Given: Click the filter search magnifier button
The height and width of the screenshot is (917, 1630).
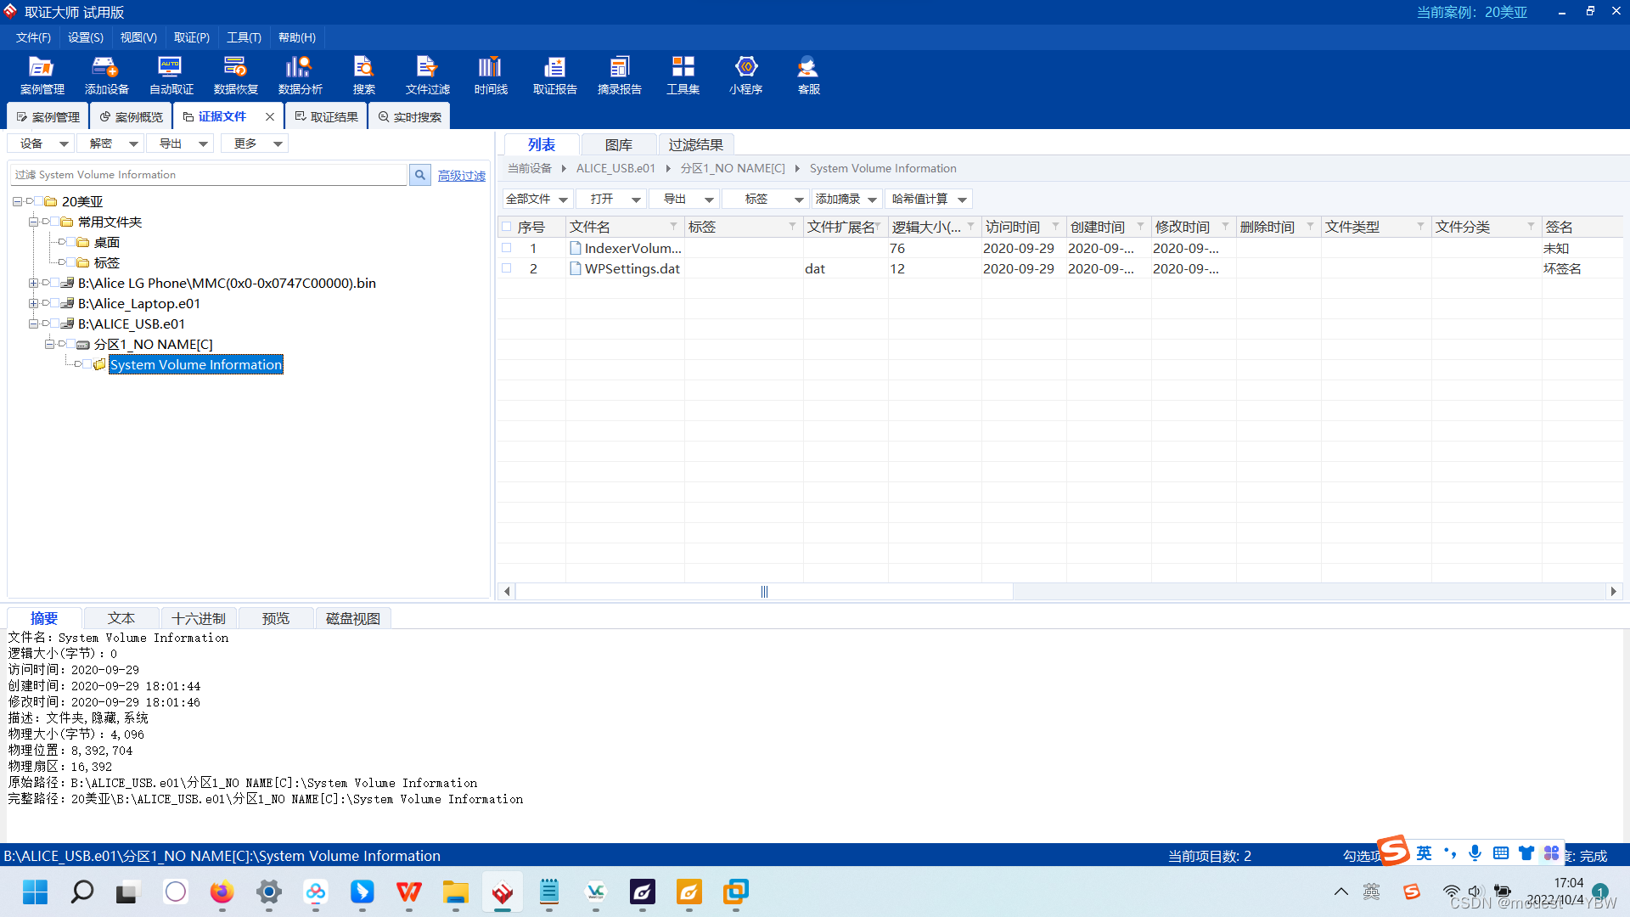Looking at the screenshot, I should 419,175.
